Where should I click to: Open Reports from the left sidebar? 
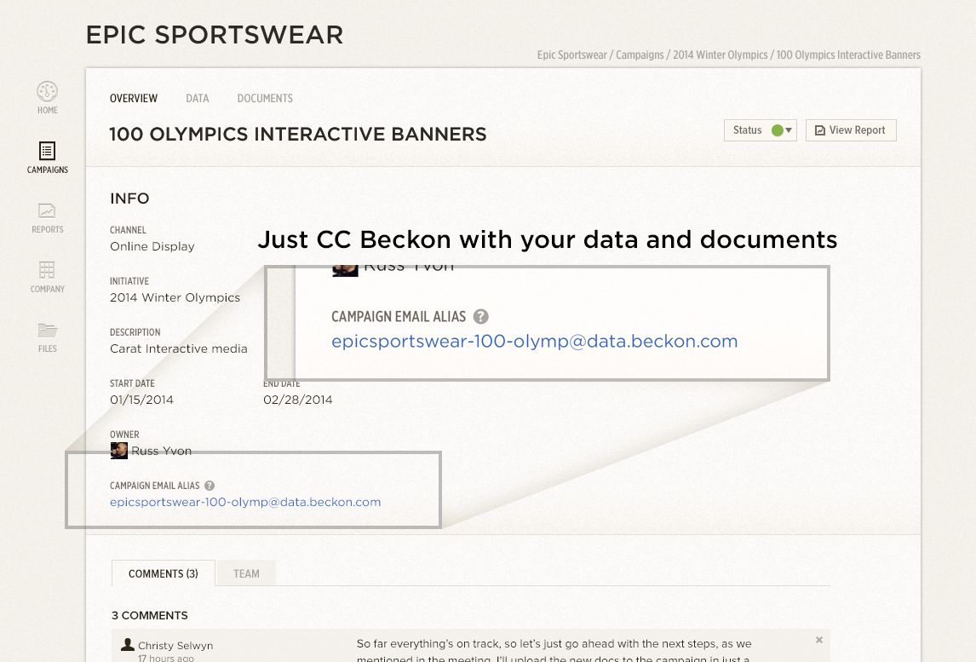pyautogui.click(x=47, y=210)
